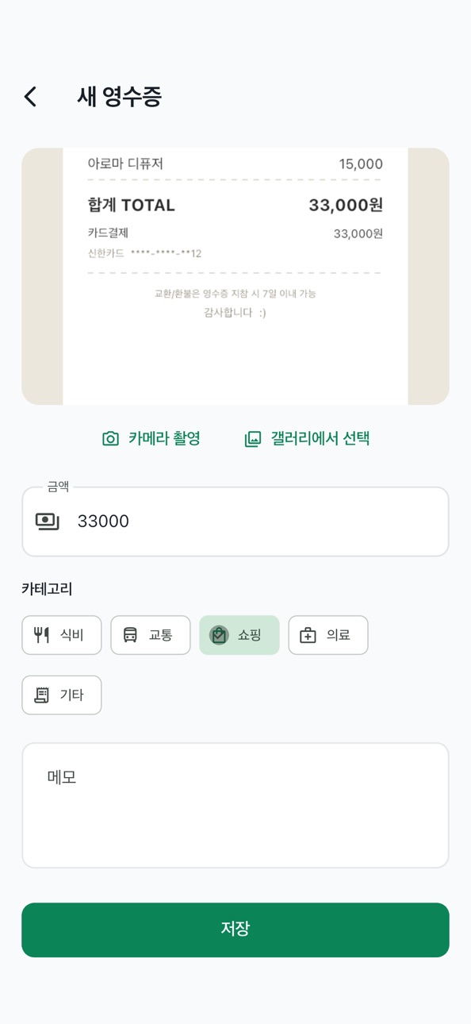Click the bus icon for 교통
471x1024 pixels.
click(130, 635)
